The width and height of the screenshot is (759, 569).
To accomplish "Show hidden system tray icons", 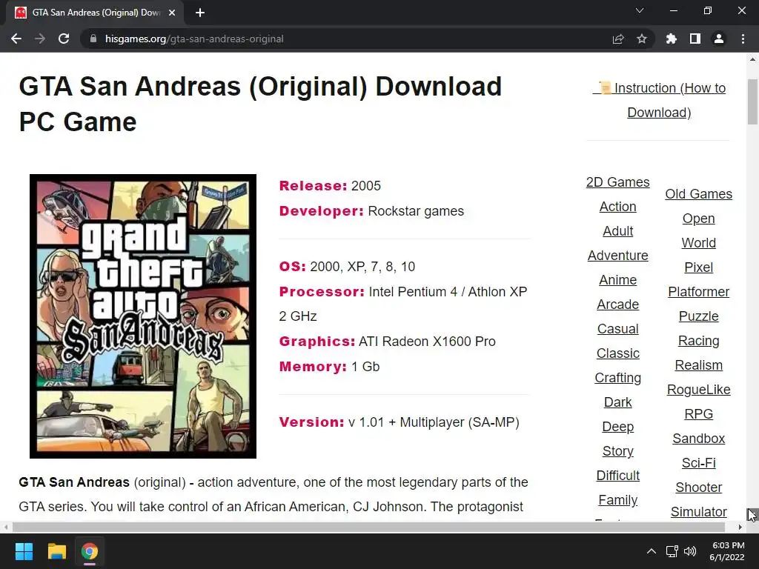I will click(652, 551).
